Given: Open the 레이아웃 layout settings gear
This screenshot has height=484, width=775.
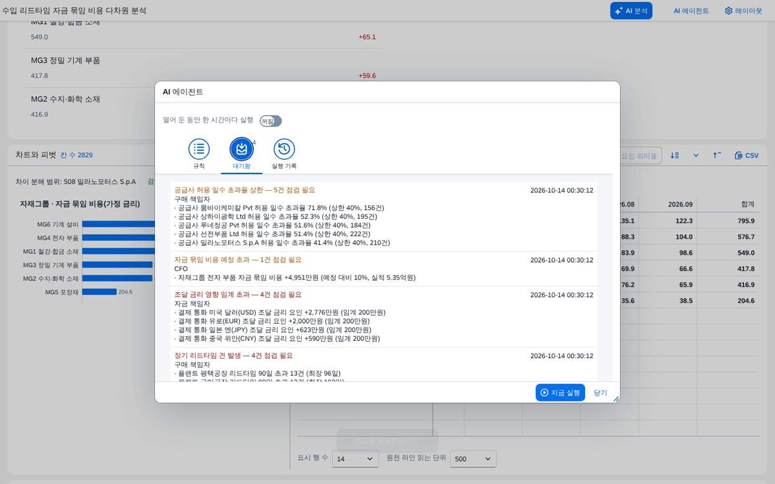Looking at the screenshot, I should pos(743,11).
